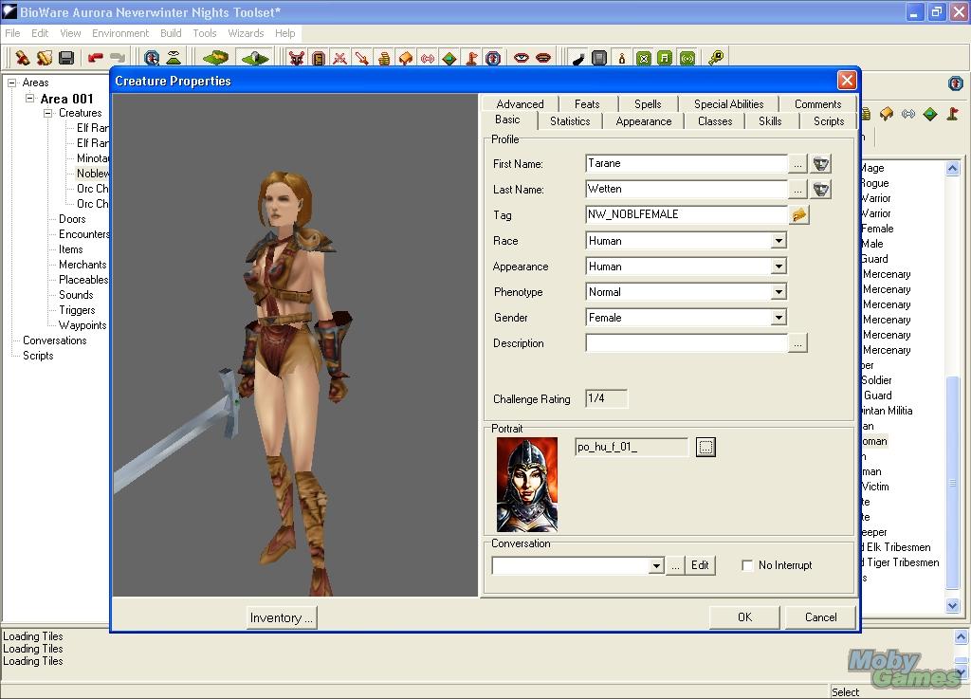The height and width of the screenshot is (699, 971).
Task: Click the open scroll icon next to Save
Action: pyautogui.click(x=45, y=58)
